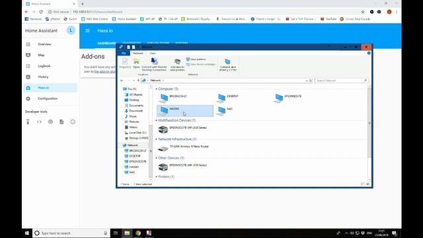Go up one folder level in Explorer
The width and height of the screenshot is (423, 238).
coord(138,81)
